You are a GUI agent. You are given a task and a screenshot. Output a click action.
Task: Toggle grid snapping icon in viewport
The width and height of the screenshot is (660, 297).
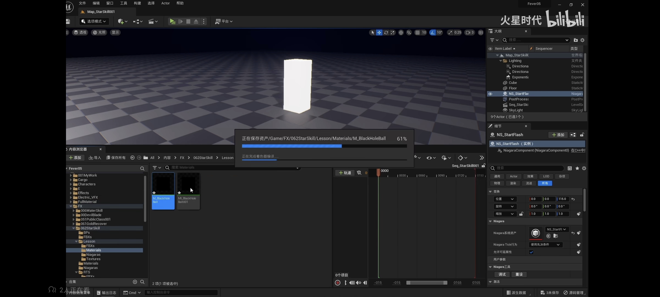417,32
